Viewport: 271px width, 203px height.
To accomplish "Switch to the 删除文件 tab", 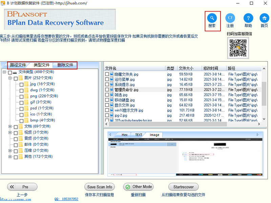I will (x=65, y=65).
